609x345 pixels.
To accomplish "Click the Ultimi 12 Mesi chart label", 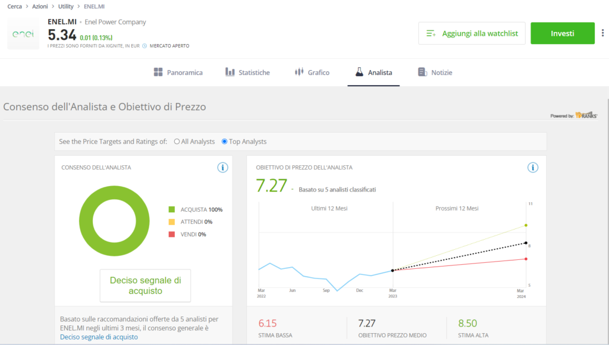I will tap(329, 208).
